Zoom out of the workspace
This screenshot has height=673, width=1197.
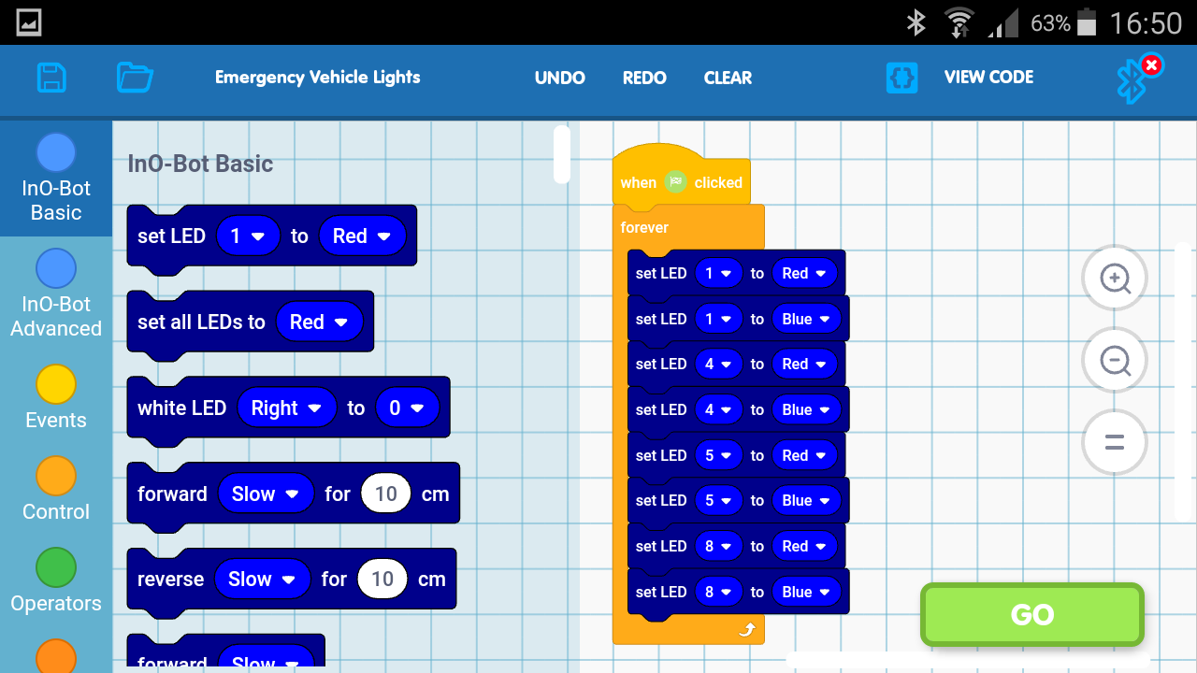1115,360
